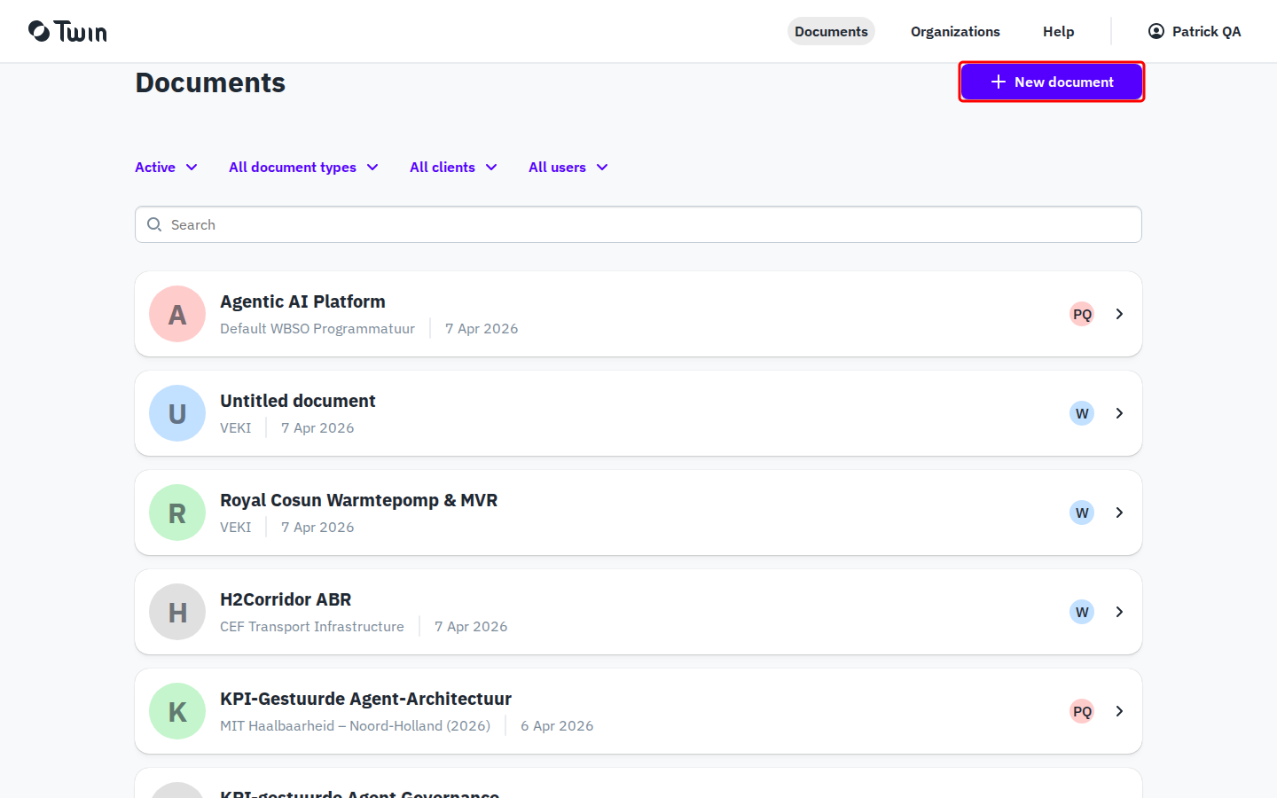Click the PQ user badge on Agentic AI Platform
Viewport: 1277px width, 798px height.
pyautogui.click(x=1082, y=314)
